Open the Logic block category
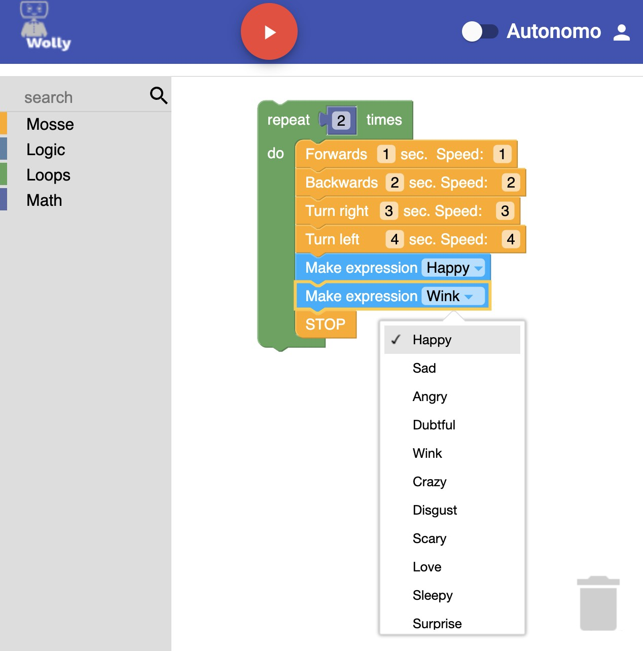The width and height of the screenshot is (643, 651). [46, 150]
